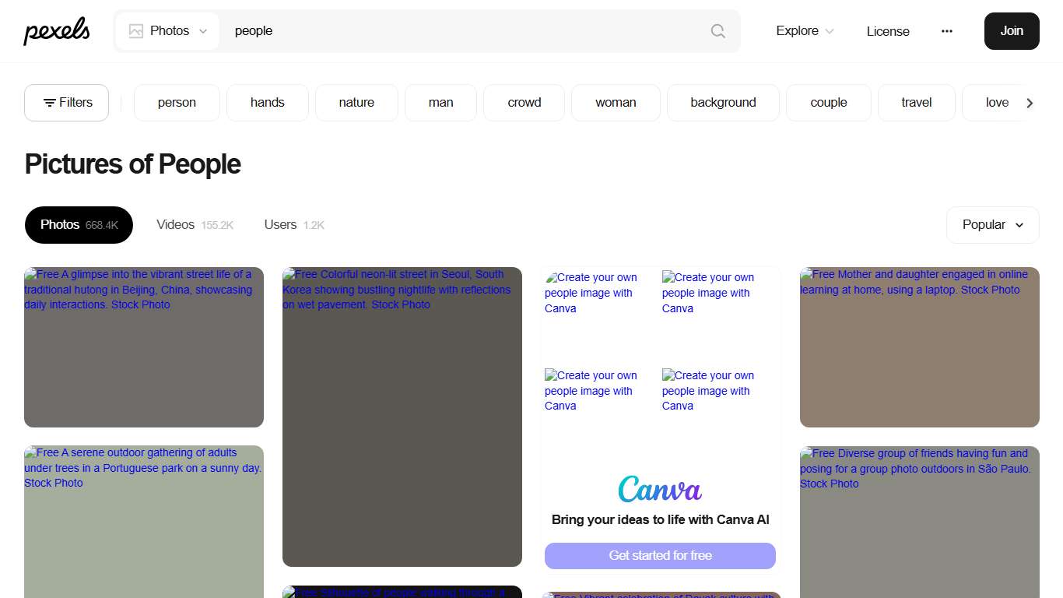Open the three-dots more menu
Screen dimensions: 1063x598
[946, 31]
